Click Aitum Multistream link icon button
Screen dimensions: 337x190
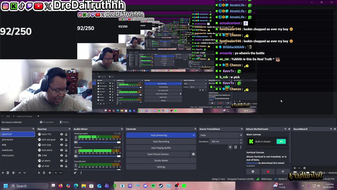[283, 172]
